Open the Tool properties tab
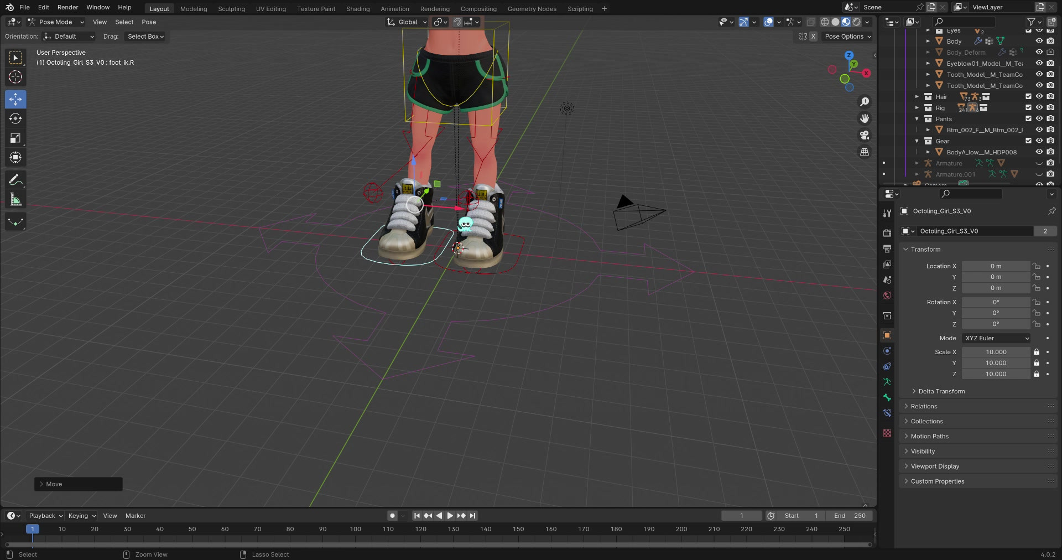The image size is (1062, 560). tap(887, 213)
